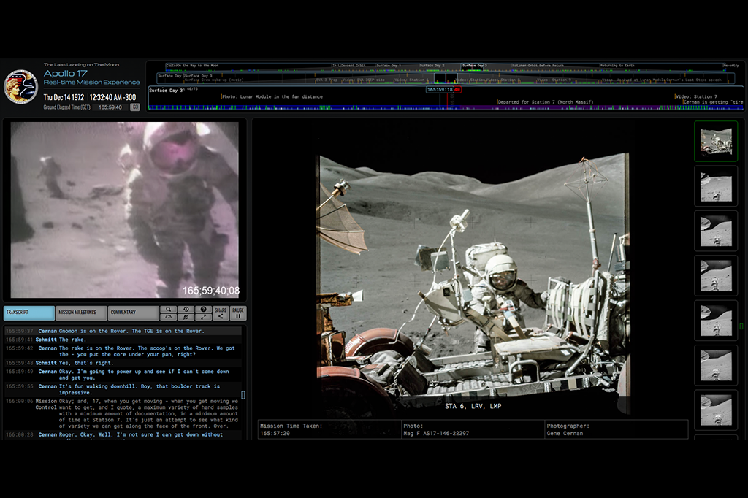The width and height of the screenshot is (748, 498).
Task: Select 'Returning to Earth' timeline segment
Action: tap(617, 65)
